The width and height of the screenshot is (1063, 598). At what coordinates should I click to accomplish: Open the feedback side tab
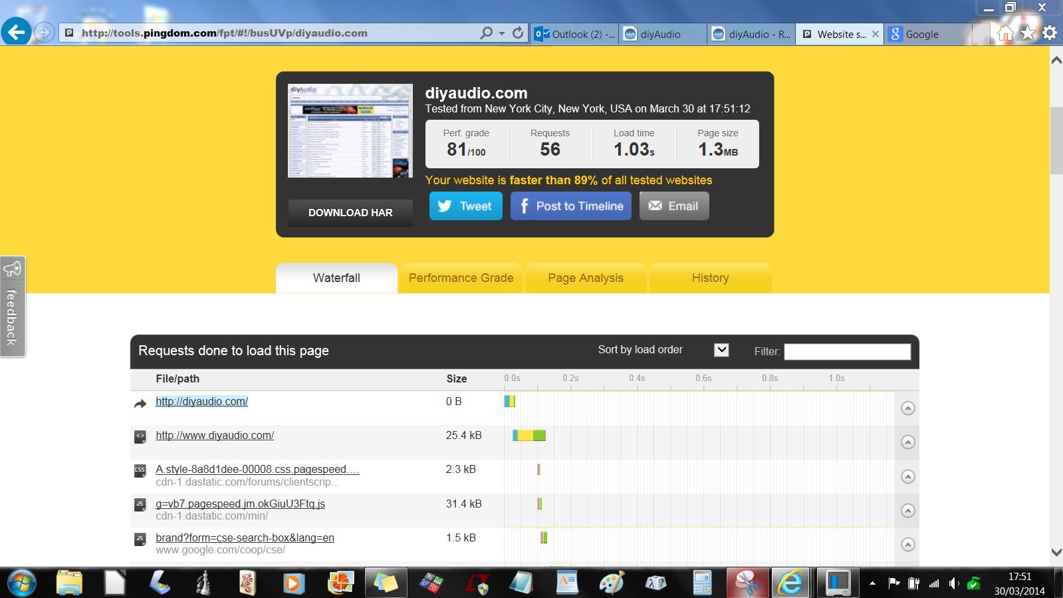click(13, 307)
